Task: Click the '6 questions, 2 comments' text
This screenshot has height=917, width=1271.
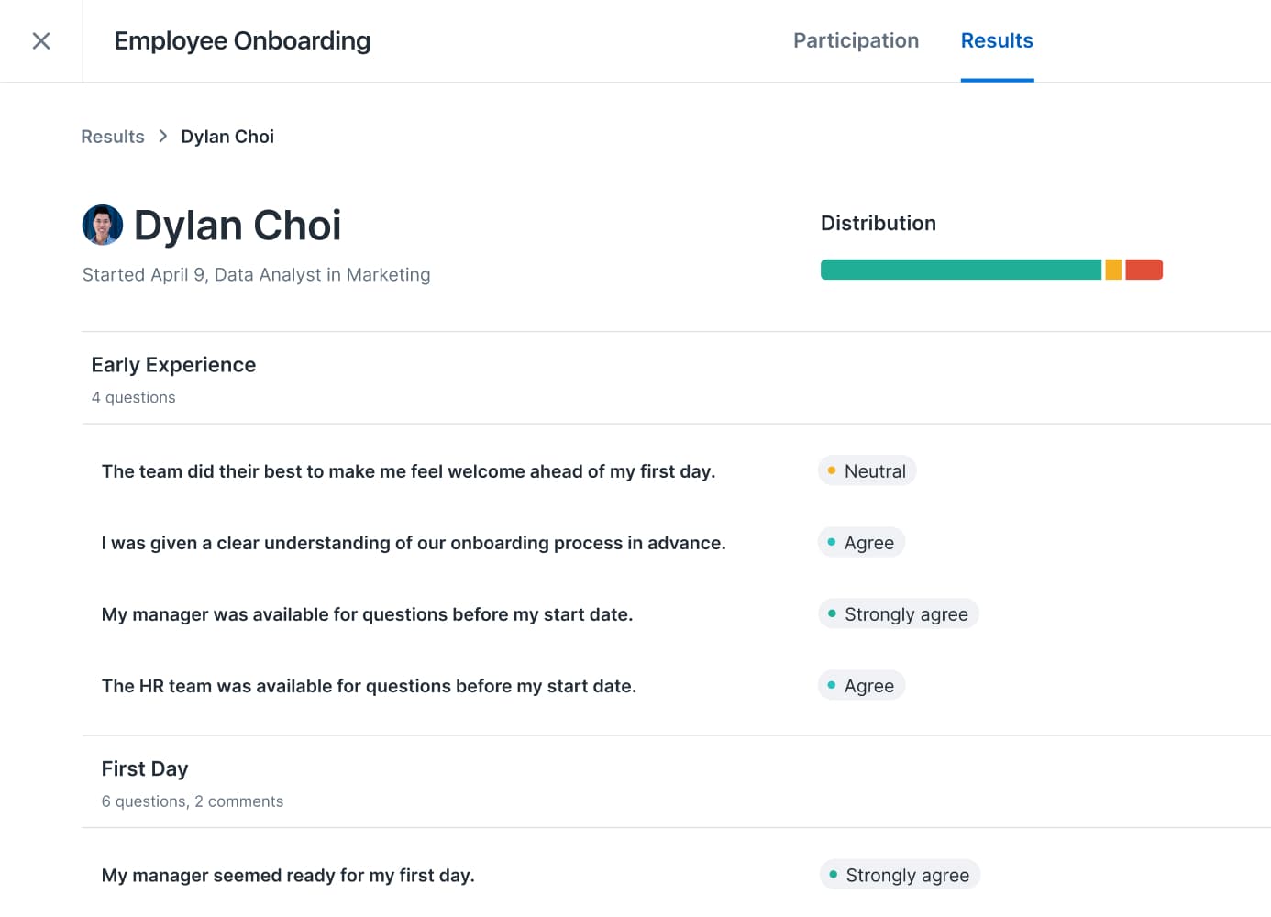Action: coord(193,801)
